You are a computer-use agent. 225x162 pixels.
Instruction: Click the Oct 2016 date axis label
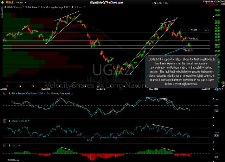pyautogui.click(x=46, y=89)
